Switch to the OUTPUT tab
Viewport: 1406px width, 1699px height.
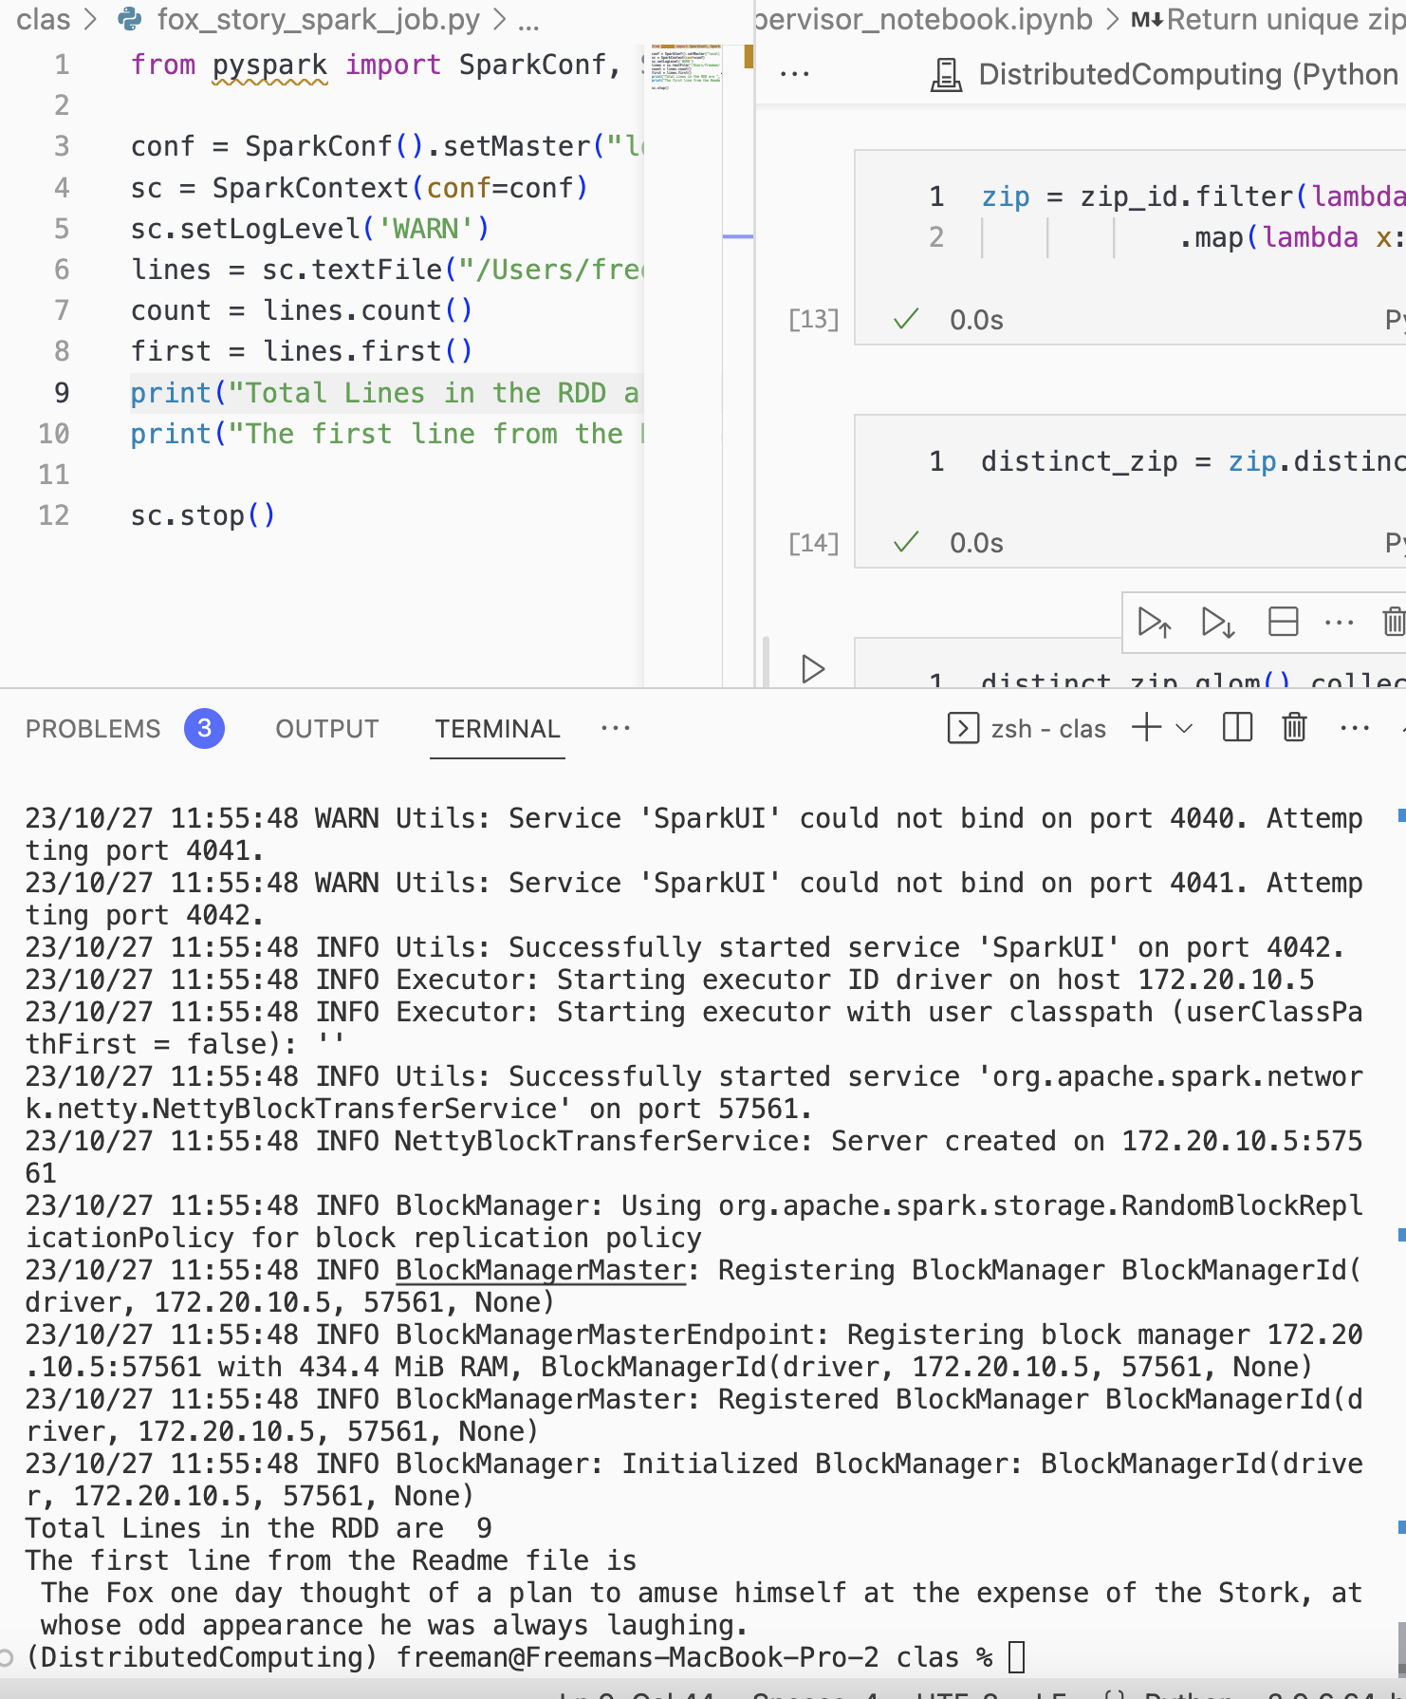pos(326,729)
